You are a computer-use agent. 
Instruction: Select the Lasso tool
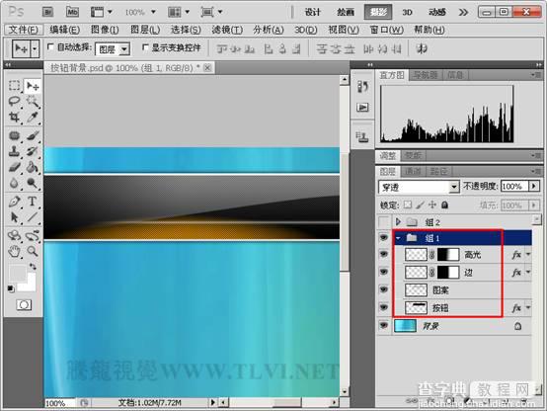[14, 101]
